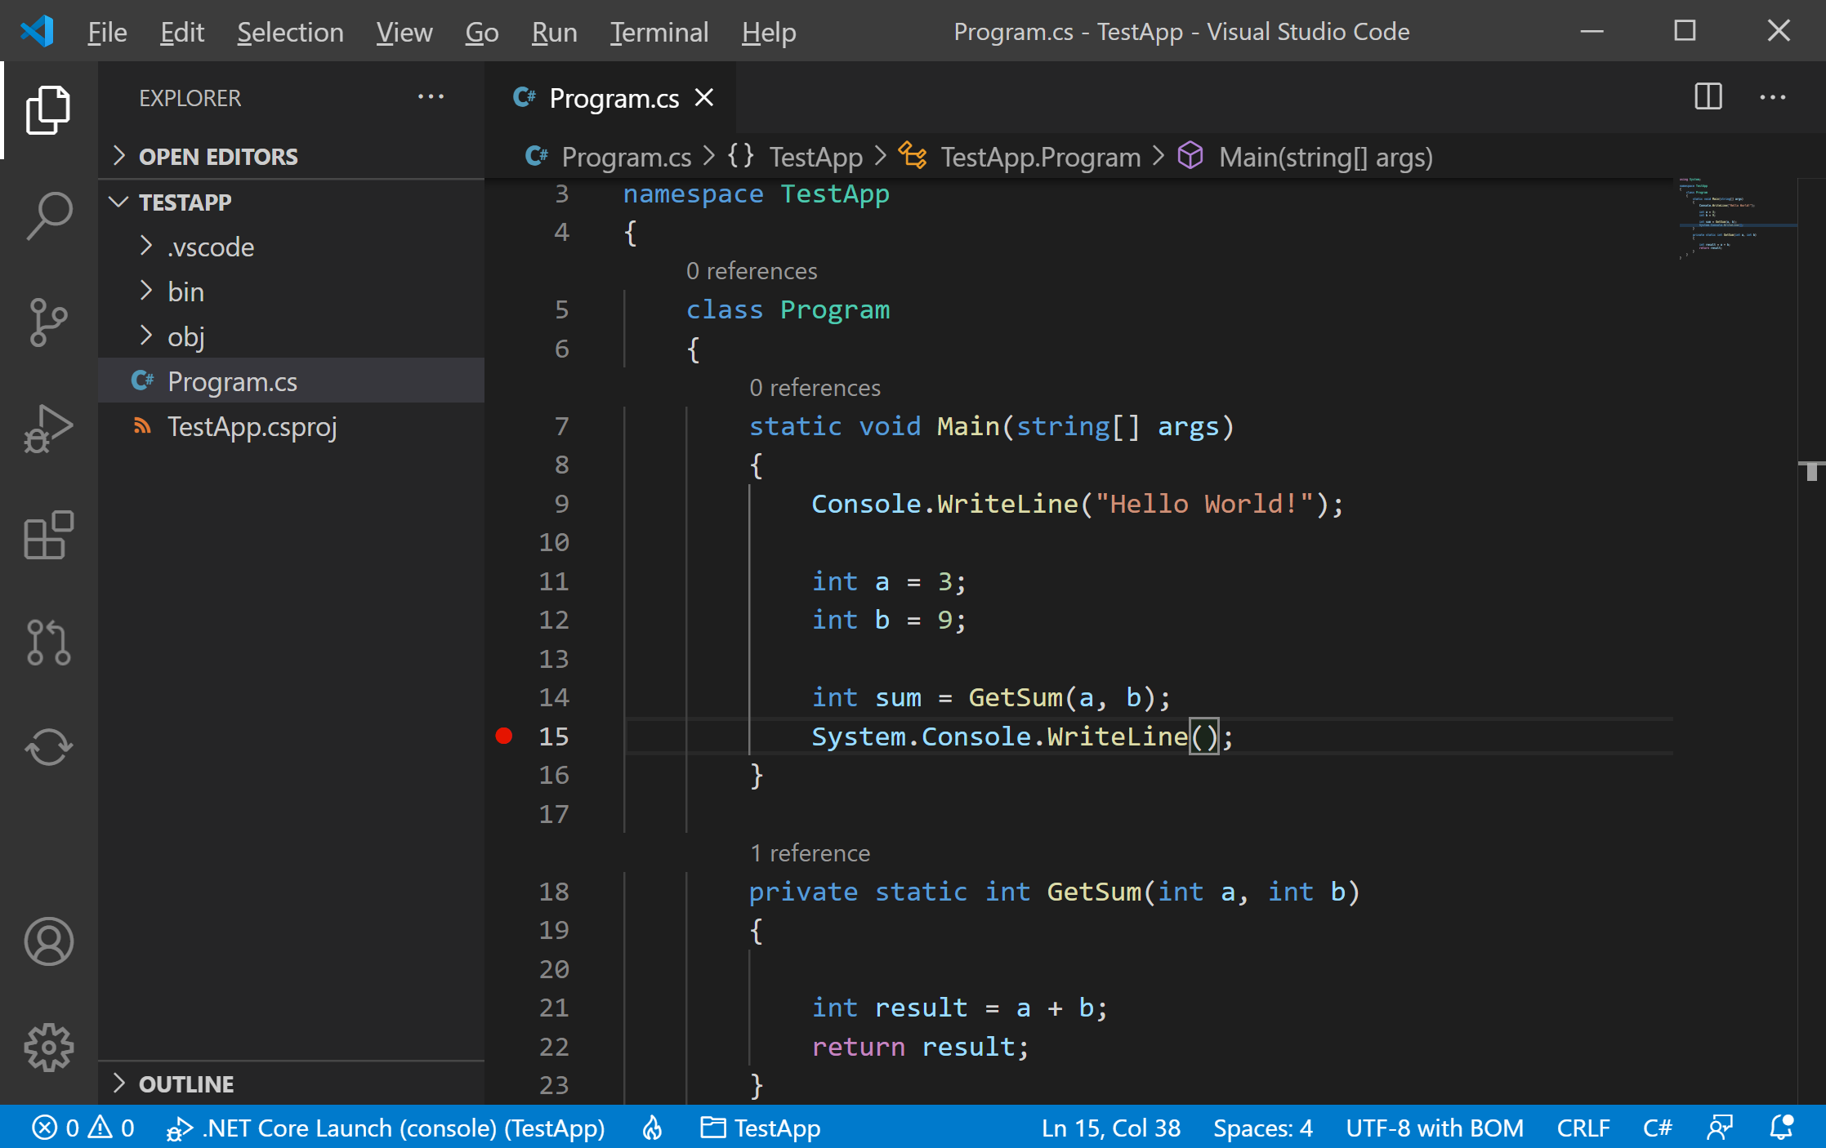Select TestApp.csproj in file explorer
The image size is (1826, 1148).
pyautogui.click(x=254, y=425)
